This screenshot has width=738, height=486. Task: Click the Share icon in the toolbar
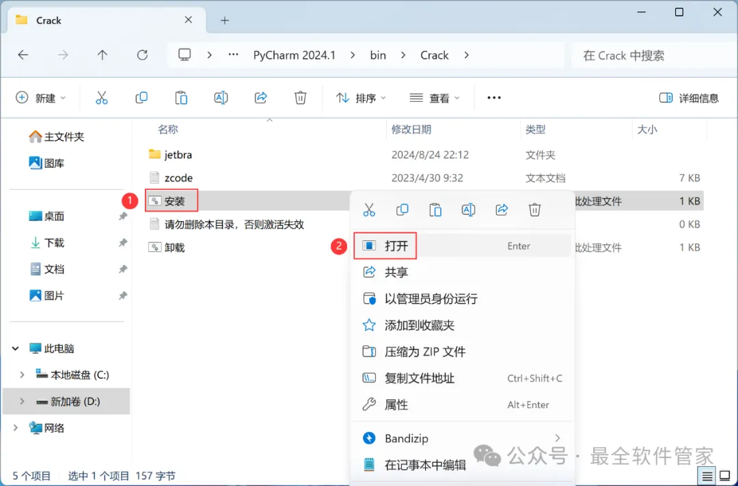[261, 98]
